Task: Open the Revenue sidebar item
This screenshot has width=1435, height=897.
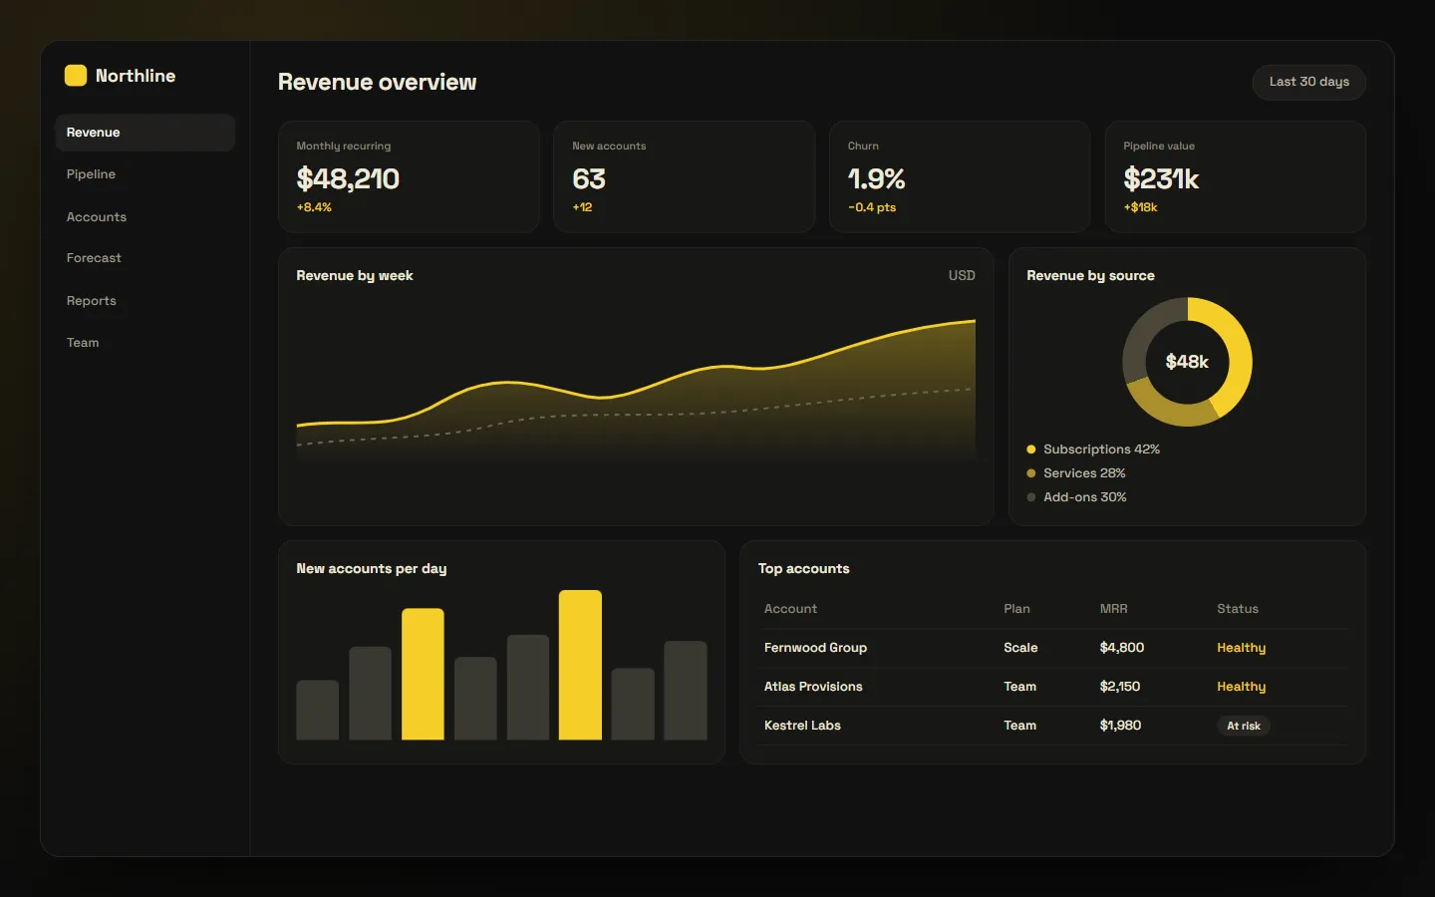Action: click(x=144, y=133)
